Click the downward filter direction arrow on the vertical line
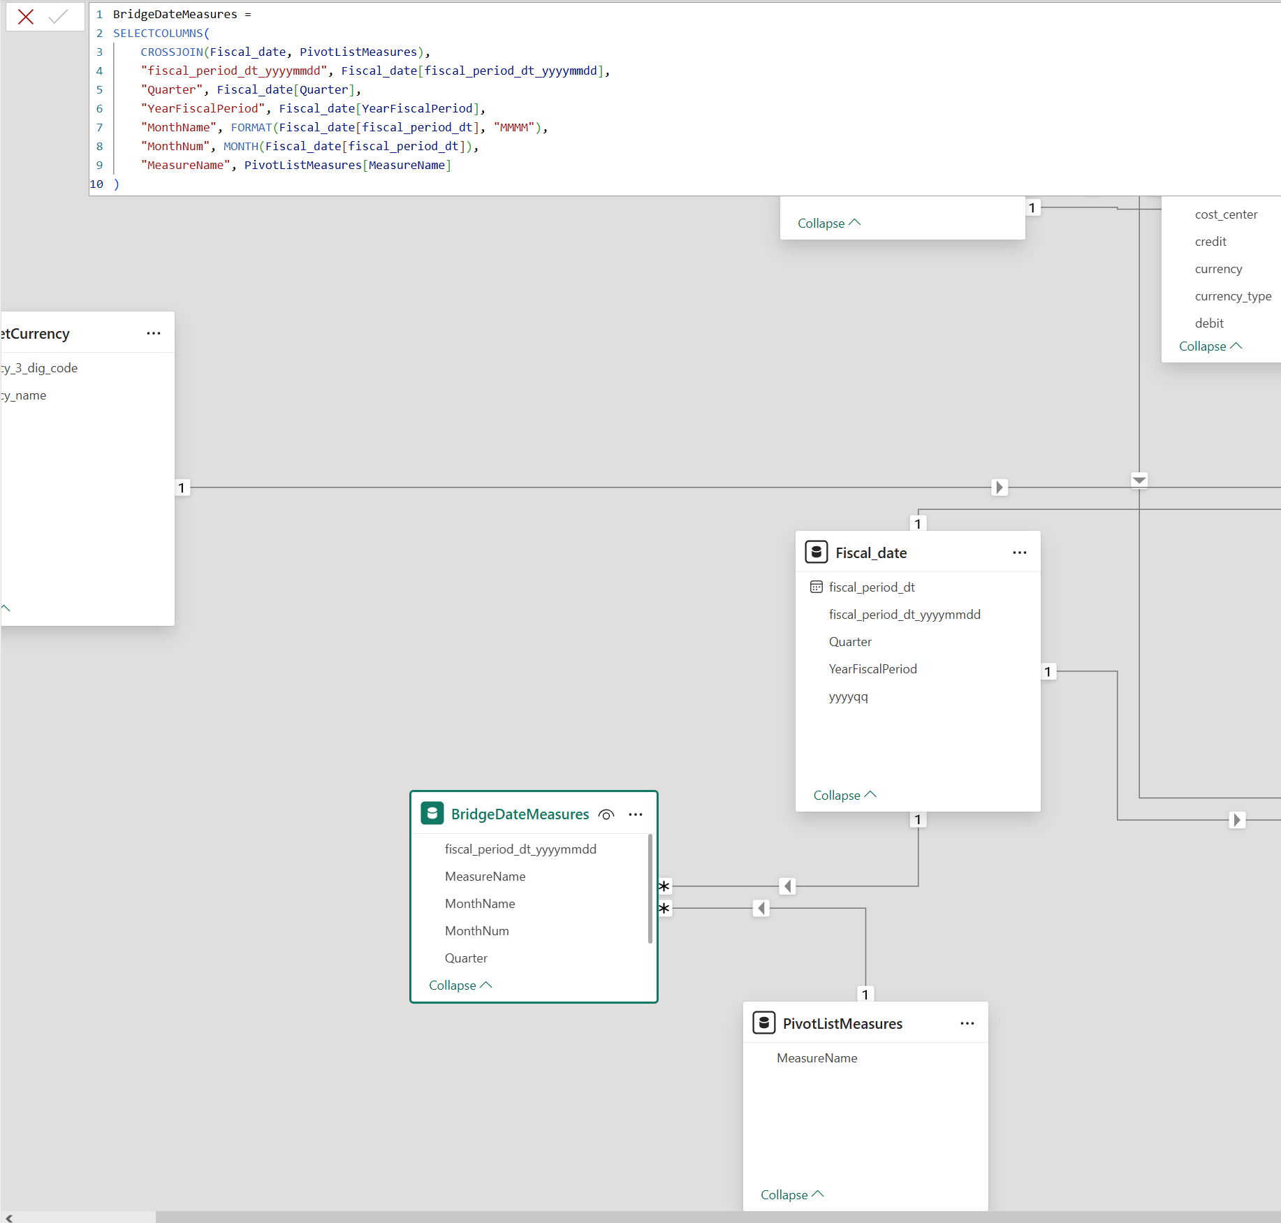The width and height of the screenshot is (1281, 1223). 1139,480
